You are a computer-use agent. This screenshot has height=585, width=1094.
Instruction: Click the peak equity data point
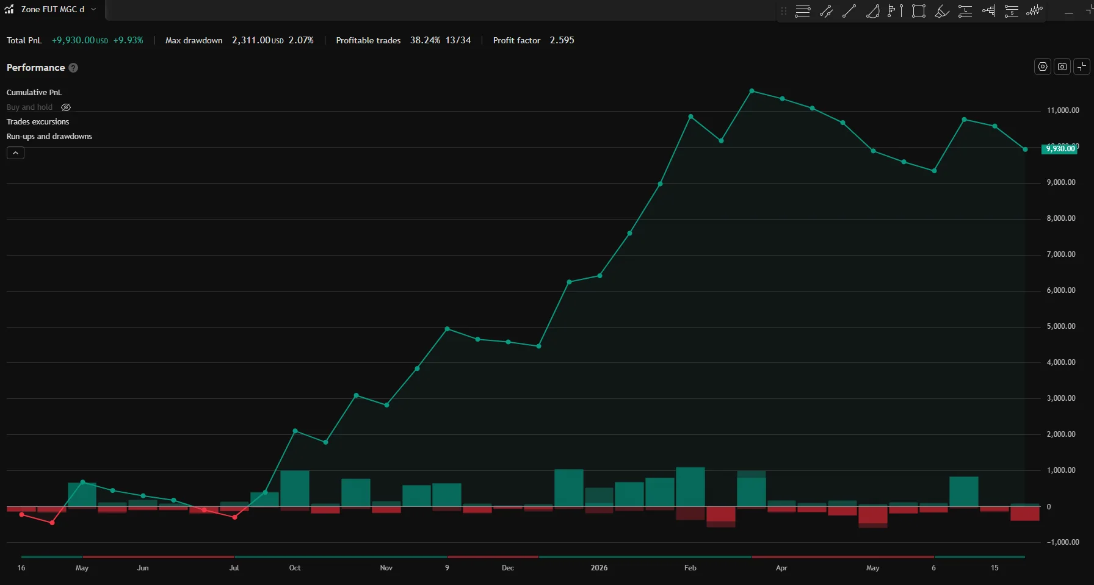click(752, 91)
